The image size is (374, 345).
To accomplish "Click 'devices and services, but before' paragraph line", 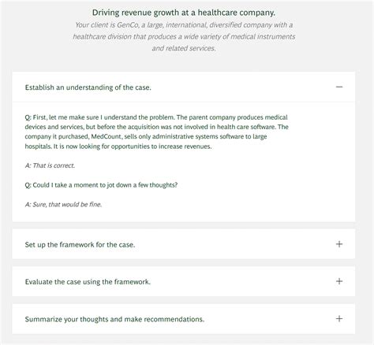I will [x=157, y=127].
